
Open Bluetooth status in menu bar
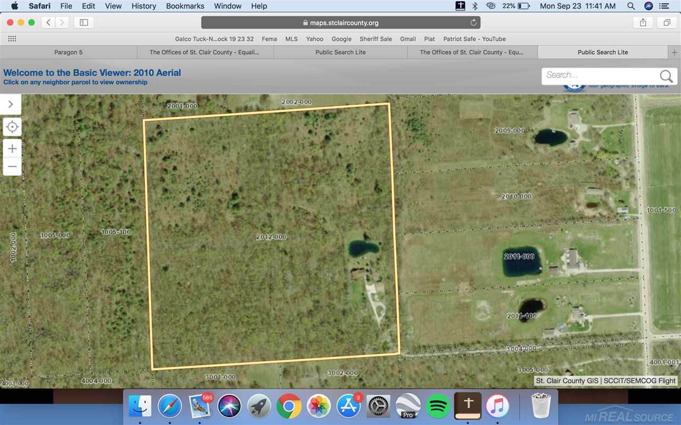[x=475, y=6]
